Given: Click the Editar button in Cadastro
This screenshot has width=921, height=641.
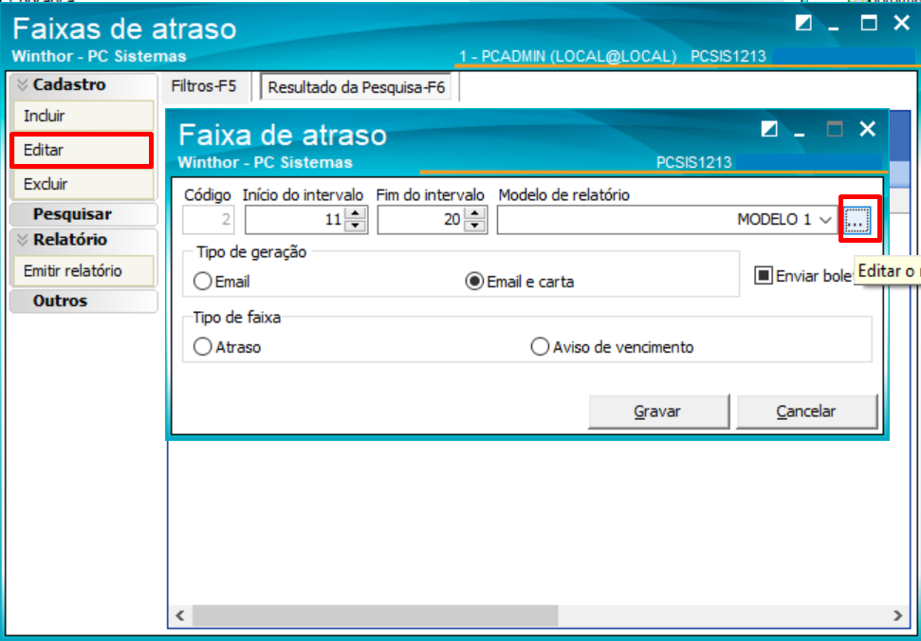Looking at the screenshot, I should pos(83,150).
